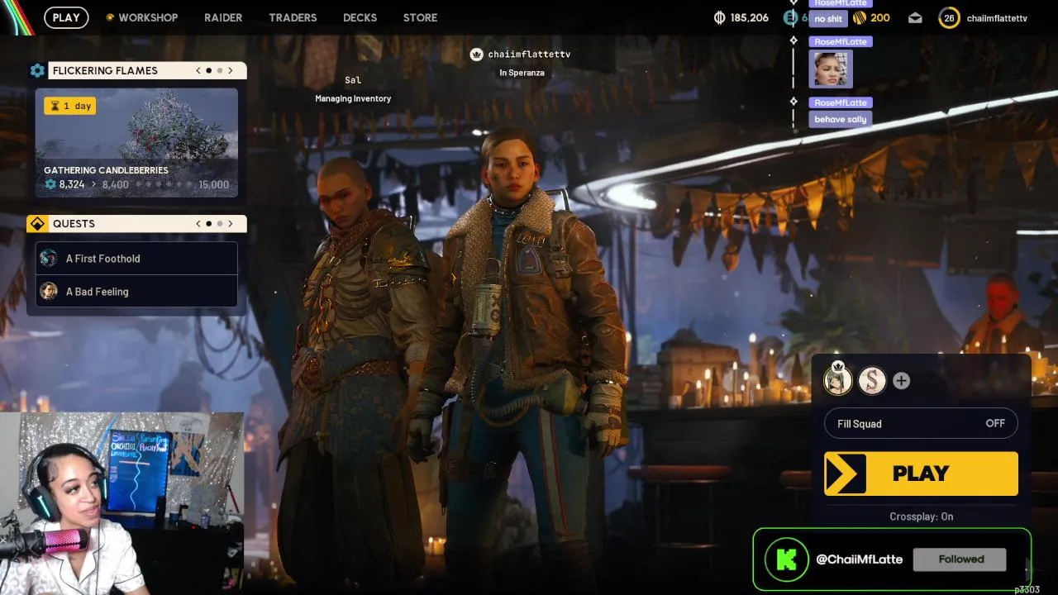Select first page dot in Flickering Flames header
This screenshot has width=1058, height=595.
tap(209, 70)
